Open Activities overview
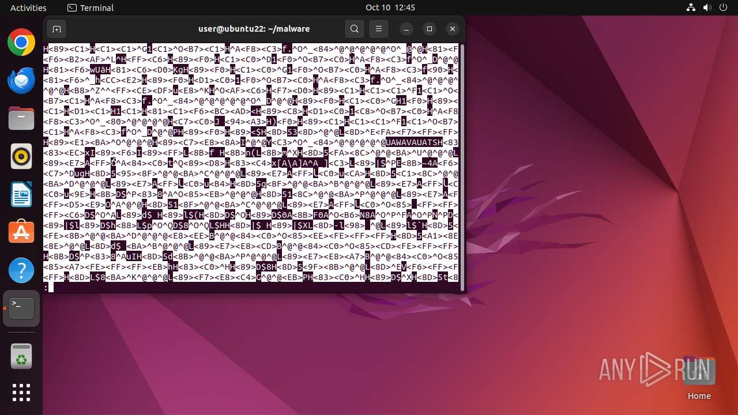Viewport: 738px width, 415px height. (28, 7)
